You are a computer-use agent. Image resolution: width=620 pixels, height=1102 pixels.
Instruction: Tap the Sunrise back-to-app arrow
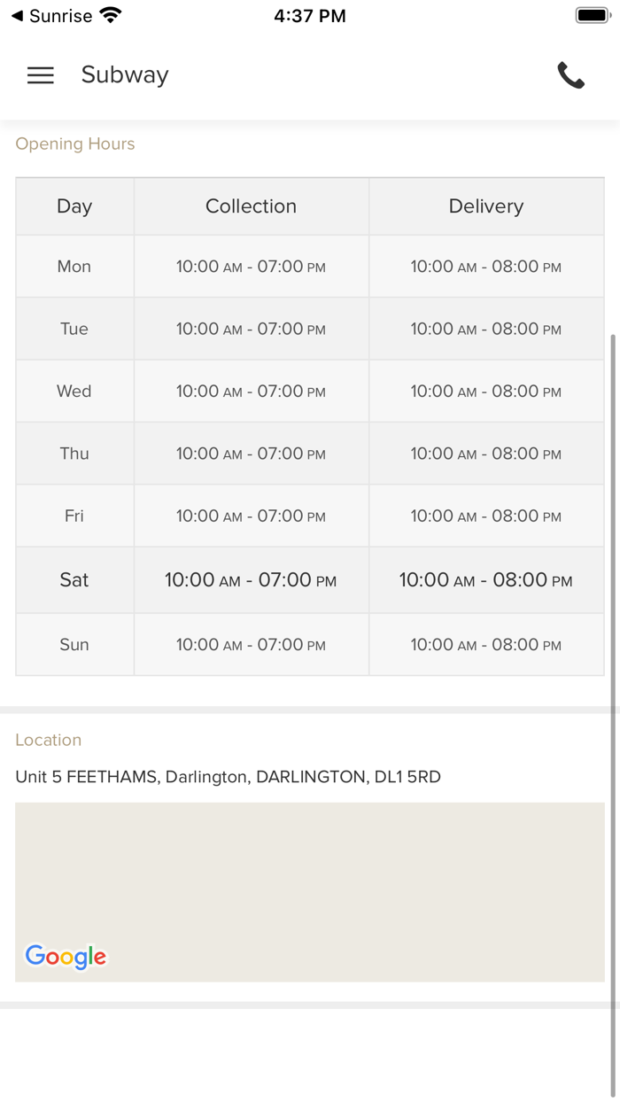(x=17, y=16)
